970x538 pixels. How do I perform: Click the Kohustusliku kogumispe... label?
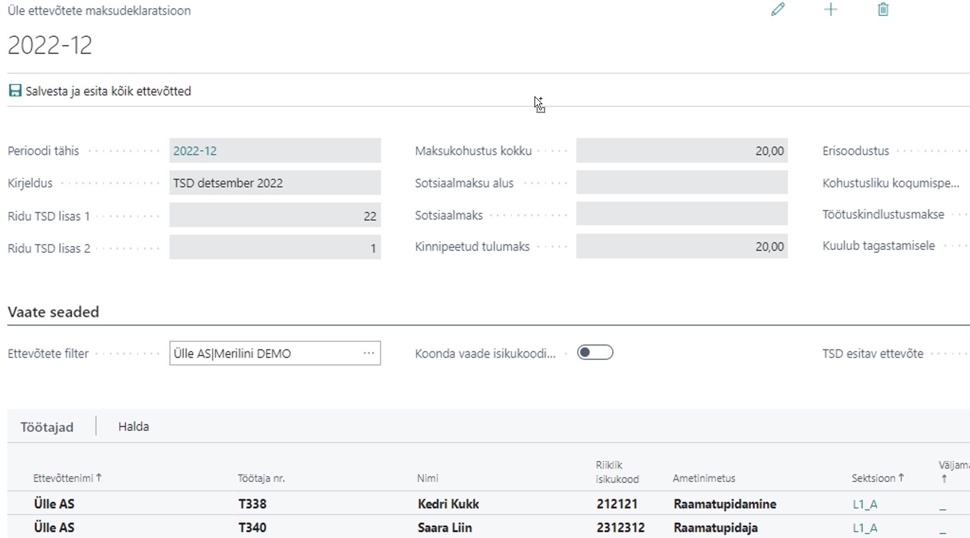tap(891, 183)
